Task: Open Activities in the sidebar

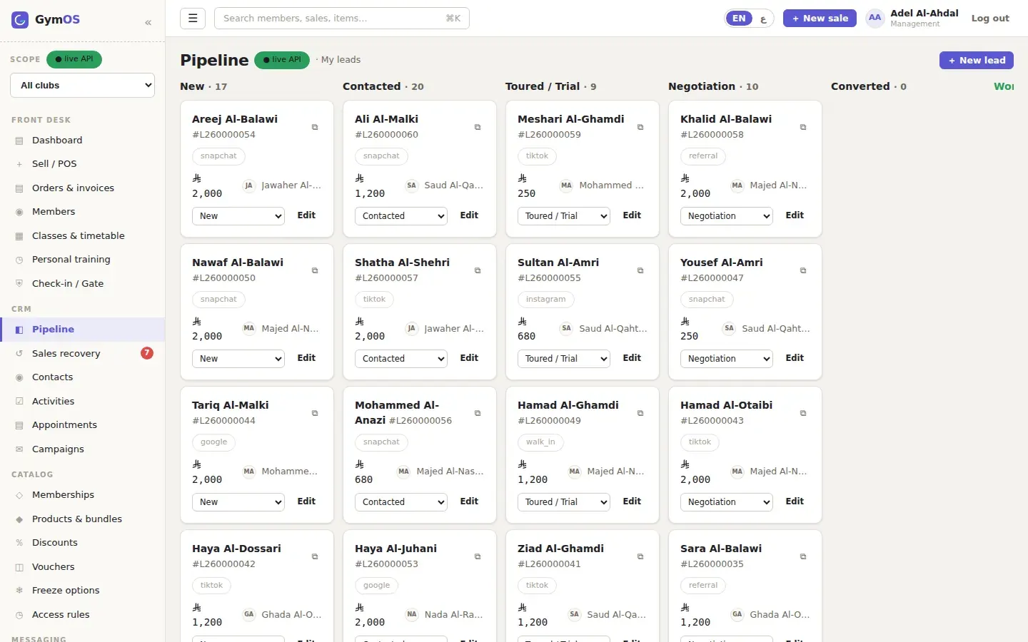Action: pos(82,402)
